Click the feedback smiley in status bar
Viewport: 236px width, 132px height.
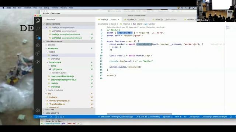click(231, 117)
